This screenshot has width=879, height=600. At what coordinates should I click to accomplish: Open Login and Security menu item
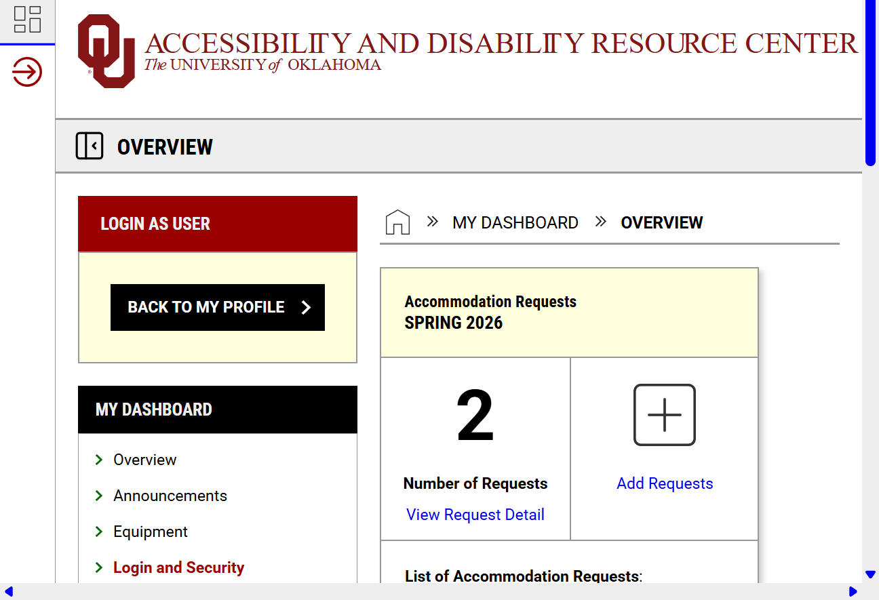click(178, 567)
